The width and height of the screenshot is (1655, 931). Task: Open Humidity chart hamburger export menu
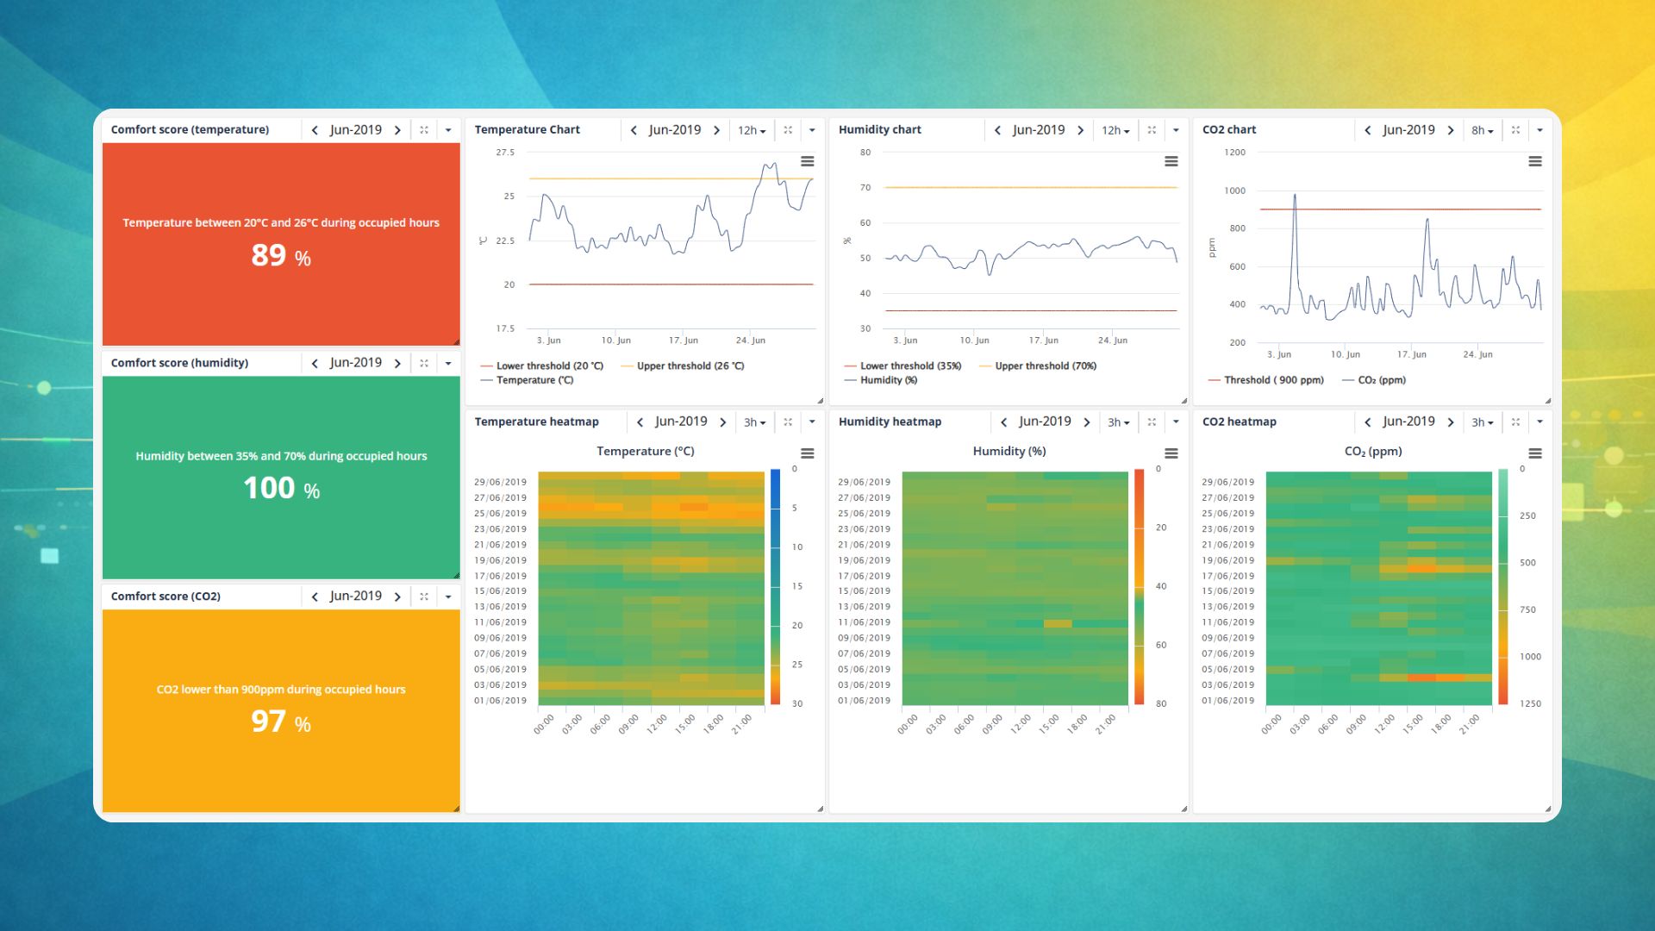pos(1171,161)
